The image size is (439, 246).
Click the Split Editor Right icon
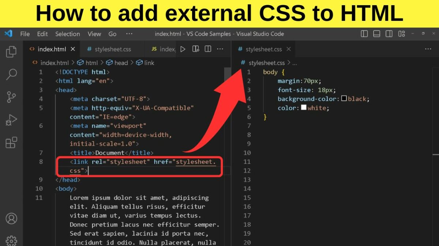pyautogui.click(x=208, y=49)
